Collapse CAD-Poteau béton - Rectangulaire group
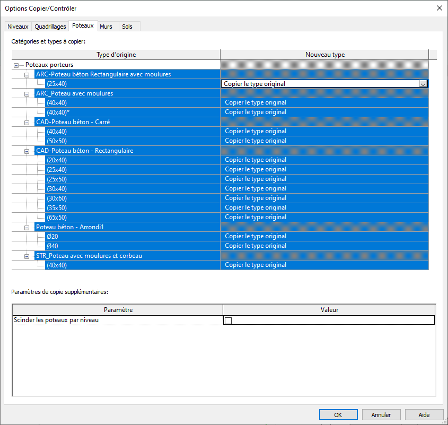 coord(27,151)
